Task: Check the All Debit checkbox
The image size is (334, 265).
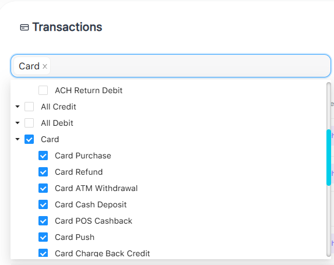Action: pos(29,123)
